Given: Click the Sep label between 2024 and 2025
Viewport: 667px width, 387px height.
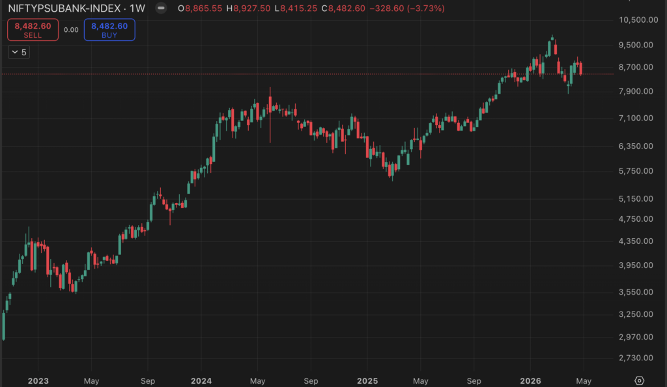Looking at the screenshot, I should tap(311, 381).
